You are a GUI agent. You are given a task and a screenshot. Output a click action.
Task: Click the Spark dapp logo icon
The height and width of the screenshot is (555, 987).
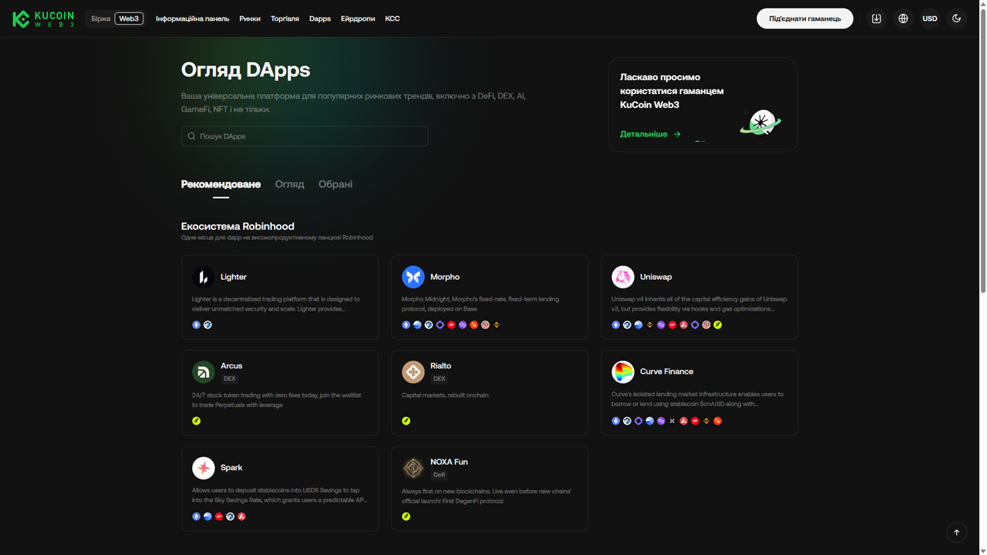click(204, 468)
